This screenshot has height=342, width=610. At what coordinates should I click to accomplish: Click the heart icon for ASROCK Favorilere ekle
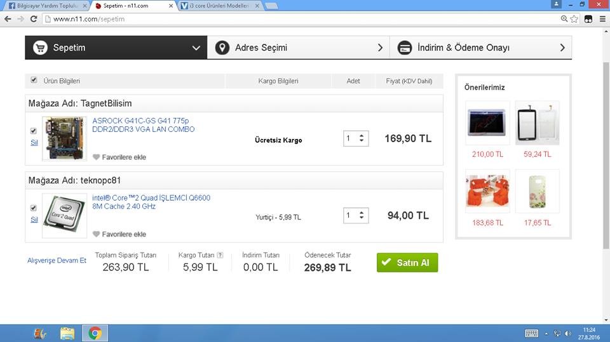tap(97, 157)
